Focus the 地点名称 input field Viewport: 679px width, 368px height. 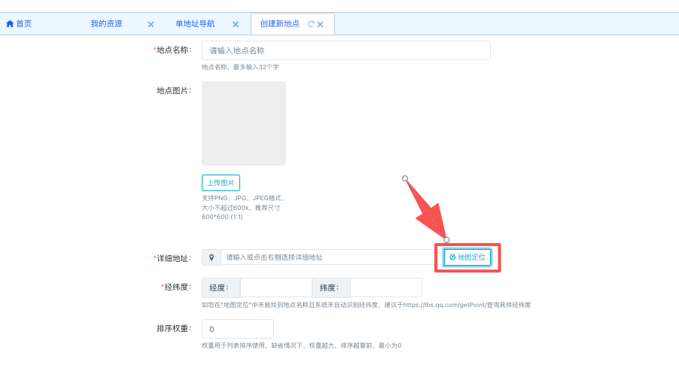346,50
